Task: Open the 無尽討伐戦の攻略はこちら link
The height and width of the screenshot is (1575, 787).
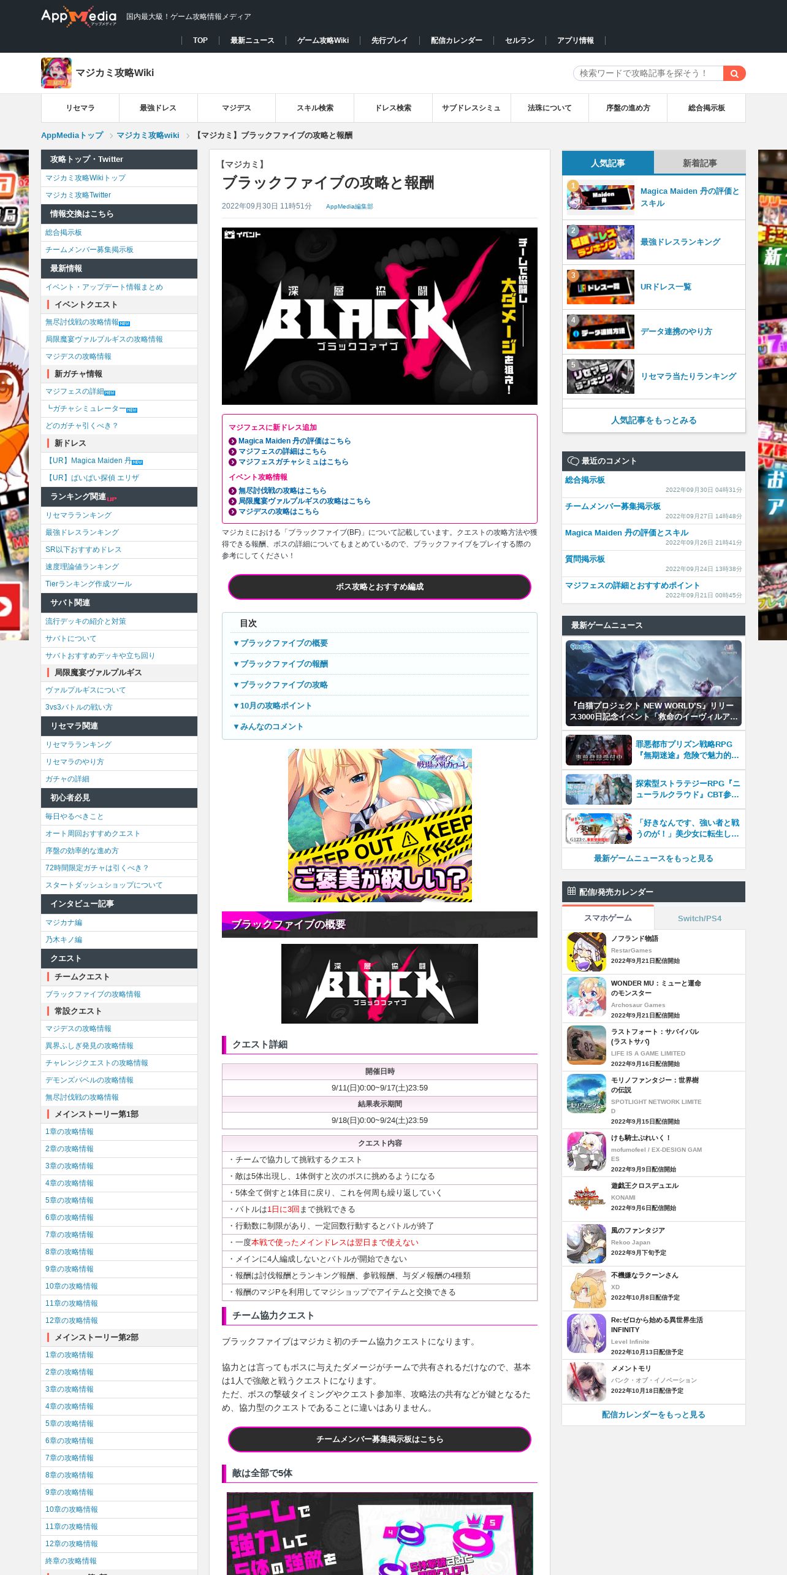Action: 282,491
